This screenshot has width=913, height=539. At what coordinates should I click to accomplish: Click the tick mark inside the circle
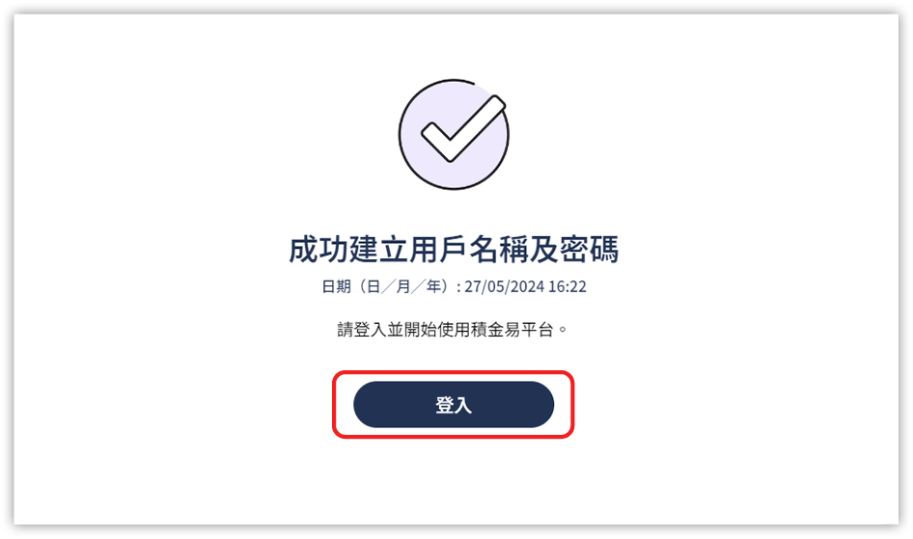coord(463,129)
